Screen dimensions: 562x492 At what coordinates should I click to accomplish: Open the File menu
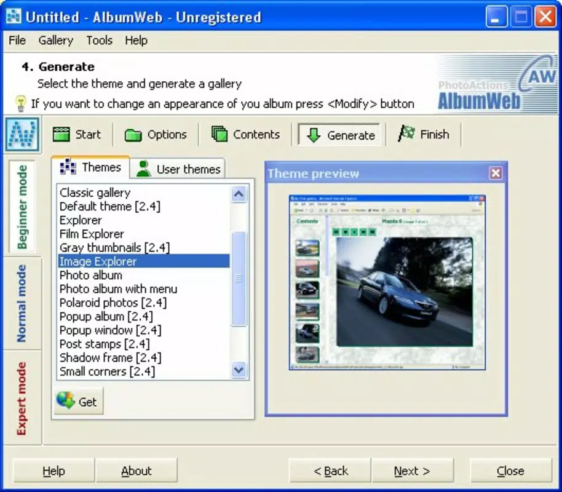pos(17,40)
